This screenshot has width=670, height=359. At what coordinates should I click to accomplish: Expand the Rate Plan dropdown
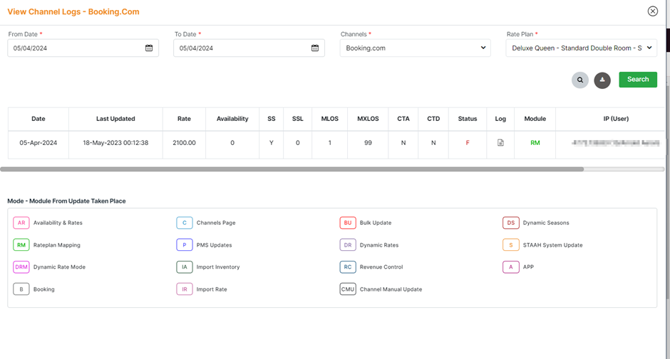581,48
